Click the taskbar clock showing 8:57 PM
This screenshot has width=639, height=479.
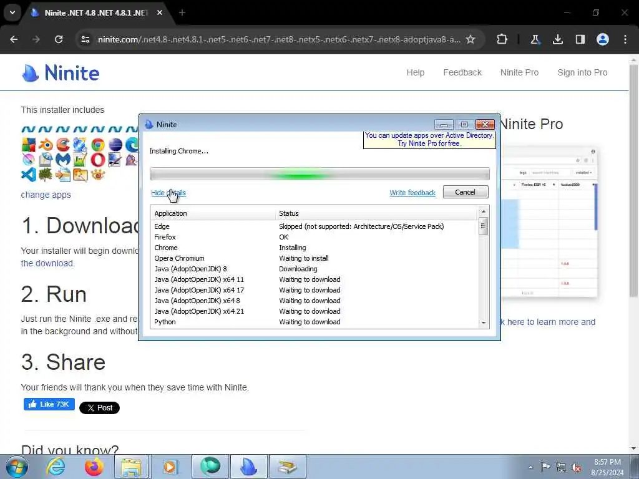pos(607,467)
